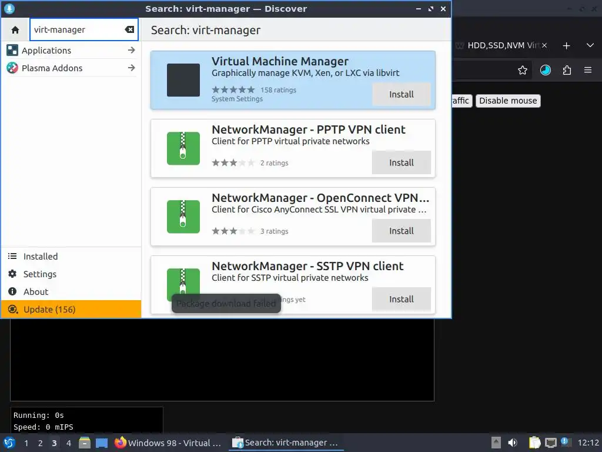Open Virtual Machine Manager title
The width and height of the screenshot is (602, 452).
pos(280,61)
